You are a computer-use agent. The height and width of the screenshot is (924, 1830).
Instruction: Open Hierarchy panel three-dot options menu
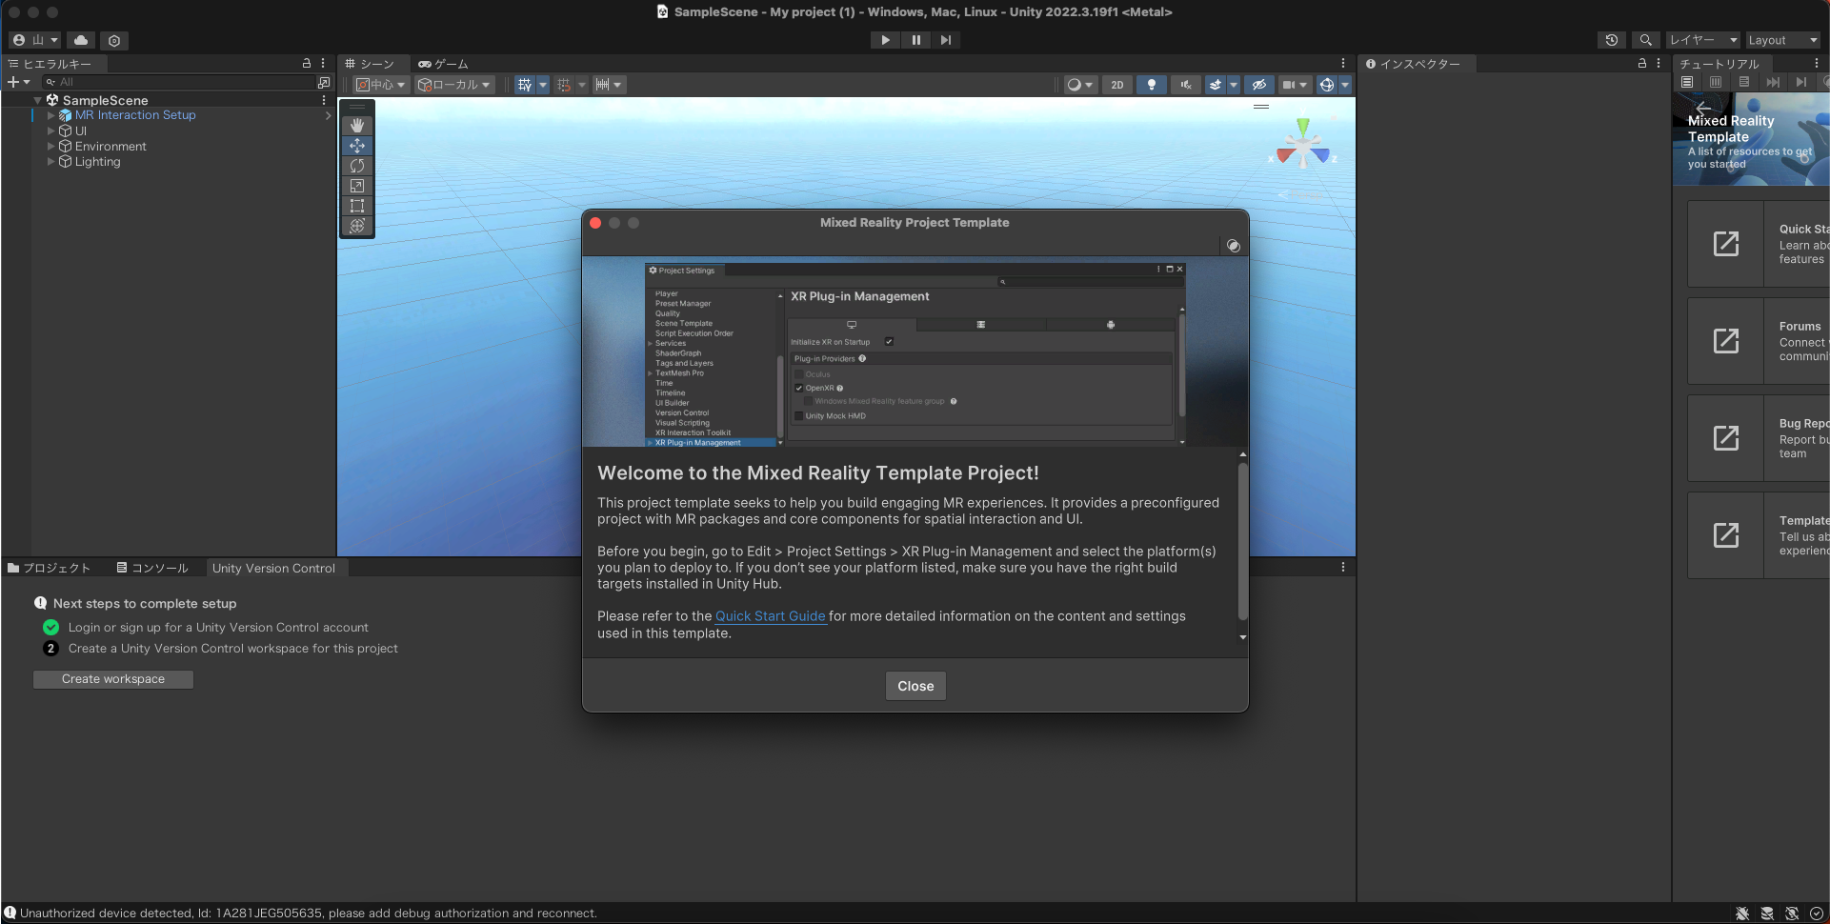323,63
